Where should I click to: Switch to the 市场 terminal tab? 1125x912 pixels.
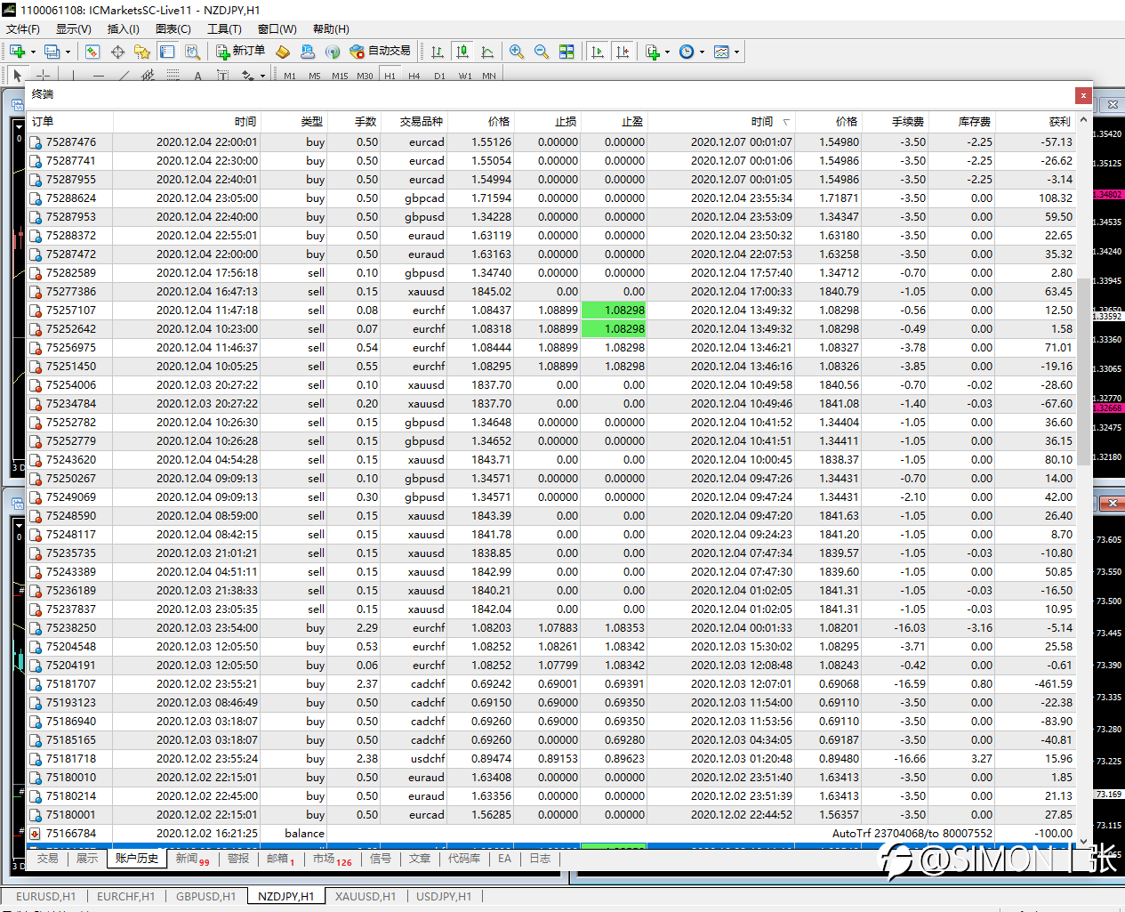332,859
